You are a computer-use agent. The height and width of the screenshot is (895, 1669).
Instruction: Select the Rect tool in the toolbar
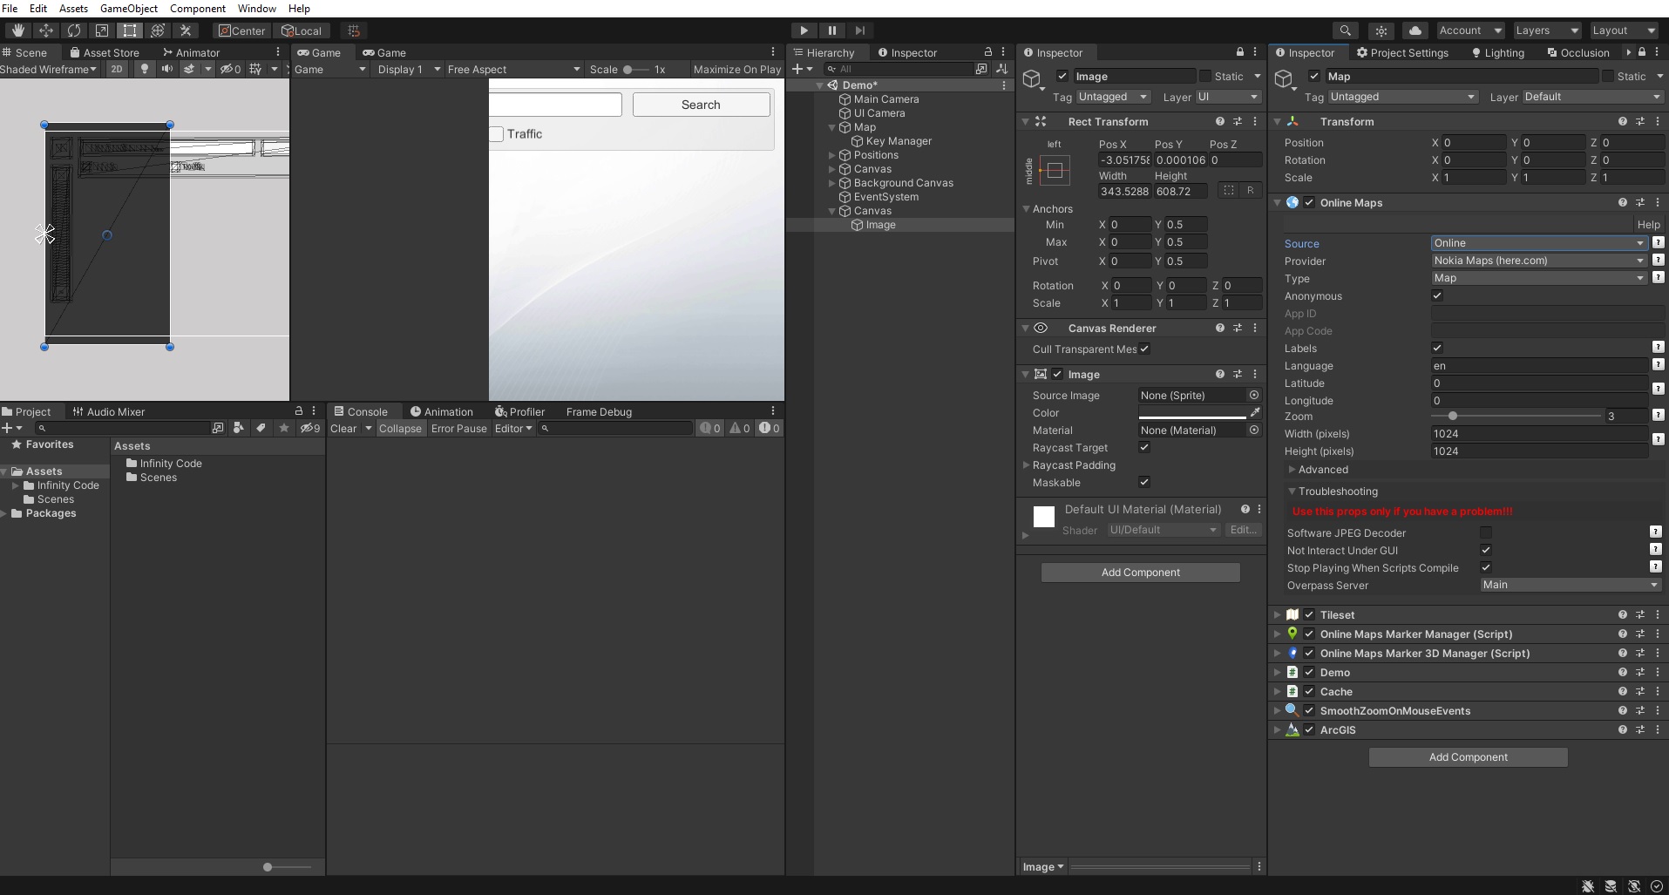coord(130,31)
